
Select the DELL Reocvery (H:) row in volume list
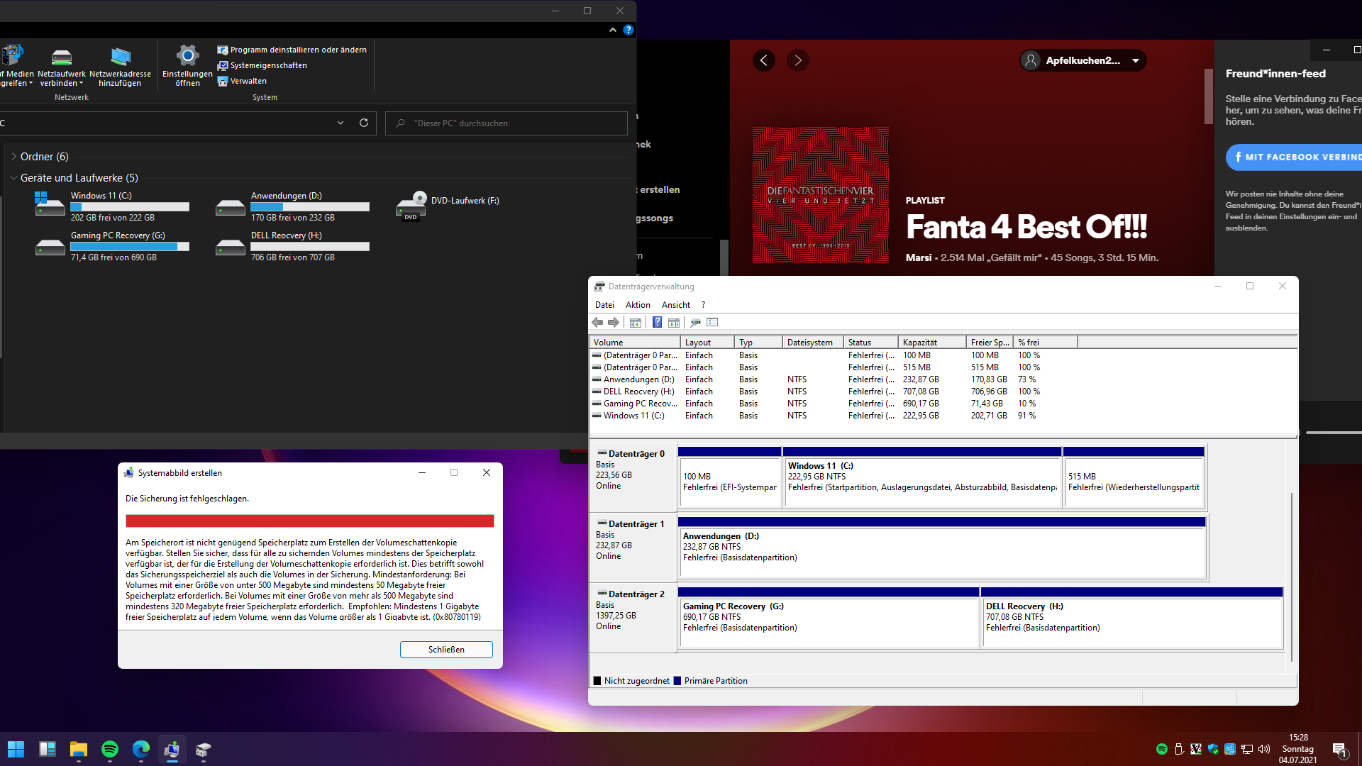pyautogui.click(x=816, y=392)
